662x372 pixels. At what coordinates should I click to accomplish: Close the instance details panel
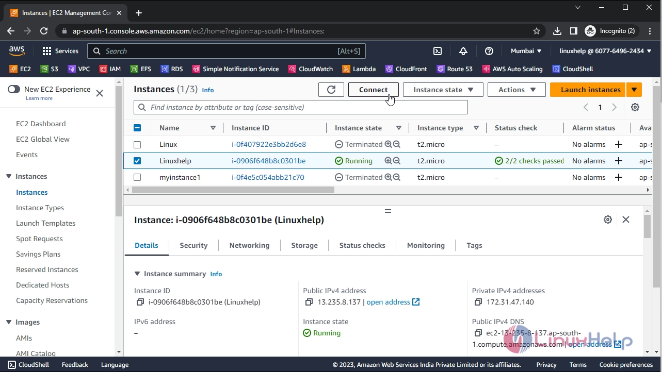626,219
